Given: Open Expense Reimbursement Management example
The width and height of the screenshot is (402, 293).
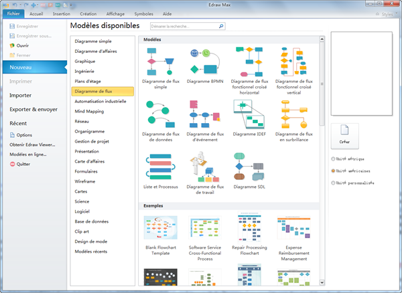Looking at the screenshot, I should click(x=294, y=238).
